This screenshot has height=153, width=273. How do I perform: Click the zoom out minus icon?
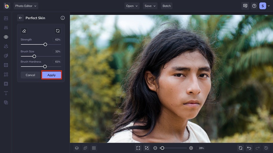click(155, 148)
